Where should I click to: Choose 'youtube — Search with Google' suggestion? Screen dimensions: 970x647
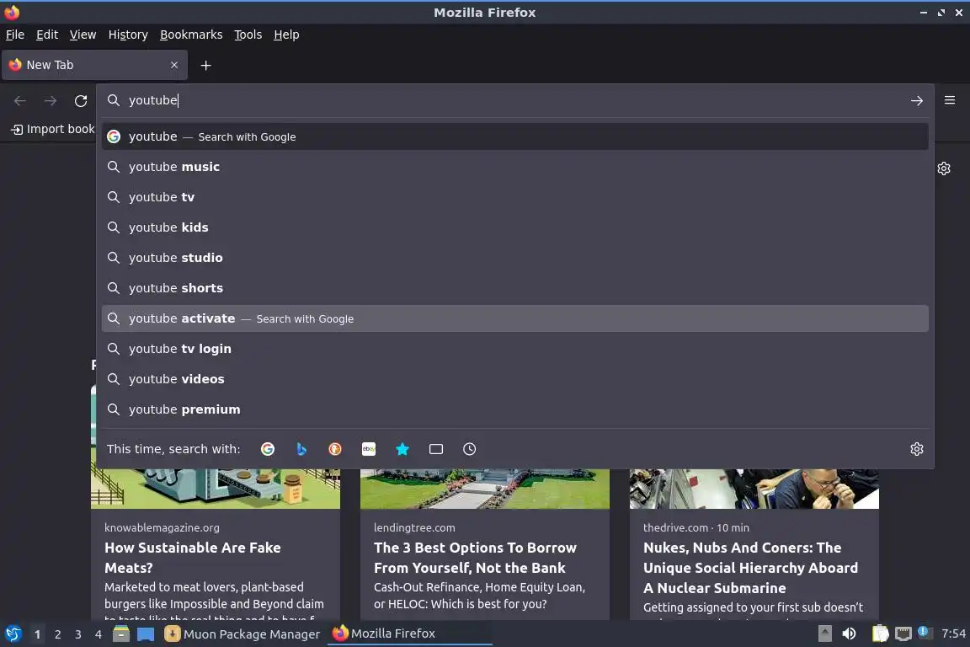(x=514, y=136)
